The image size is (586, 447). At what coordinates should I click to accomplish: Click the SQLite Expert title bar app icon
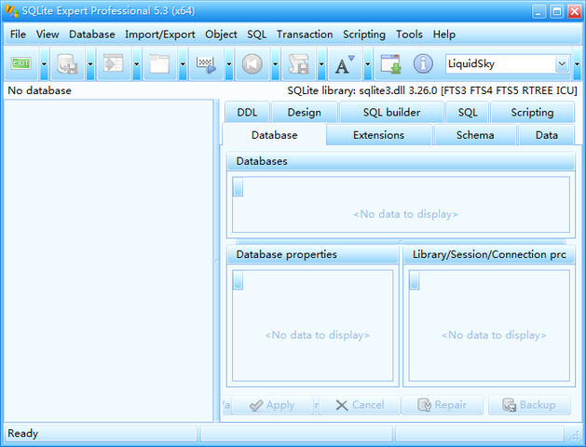(11, 11)
